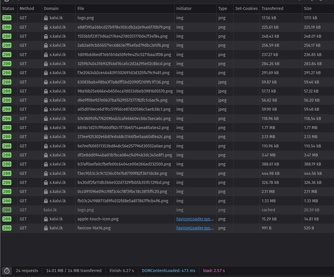Open FaviconLoader link for favicon-16x16.png

pyautogui.click(x=195, y=228)
